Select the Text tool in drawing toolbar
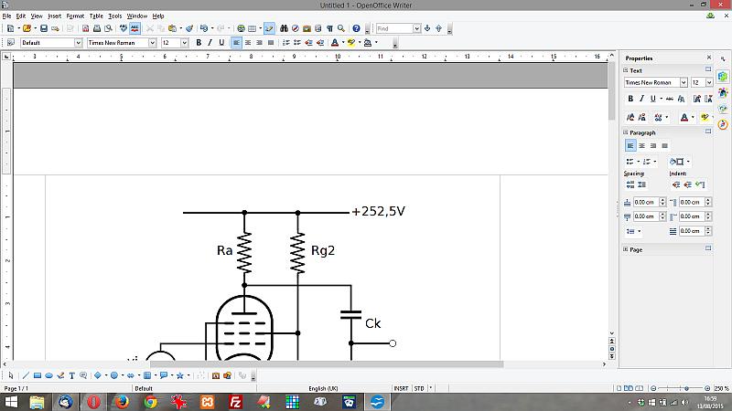 click(71, 375)
